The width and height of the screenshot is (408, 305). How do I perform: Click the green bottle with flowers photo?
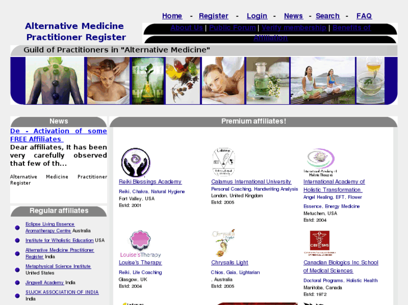click(268, 81)
